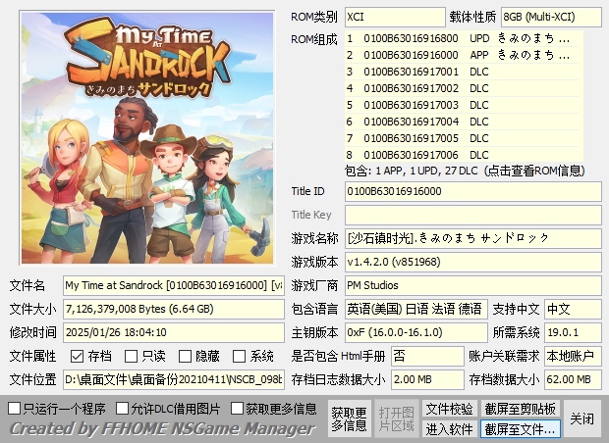Select the APP row 0100B63016916000 in ROM list
The width and height of the screenshot is (609, 443).
(462, 55)
